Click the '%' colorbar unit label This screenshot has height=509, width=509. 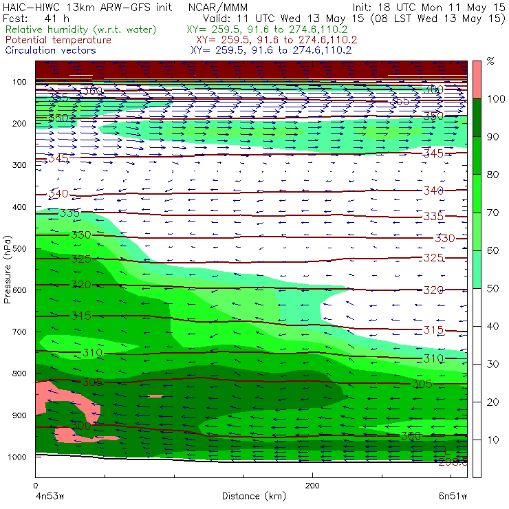coord(490,61)
